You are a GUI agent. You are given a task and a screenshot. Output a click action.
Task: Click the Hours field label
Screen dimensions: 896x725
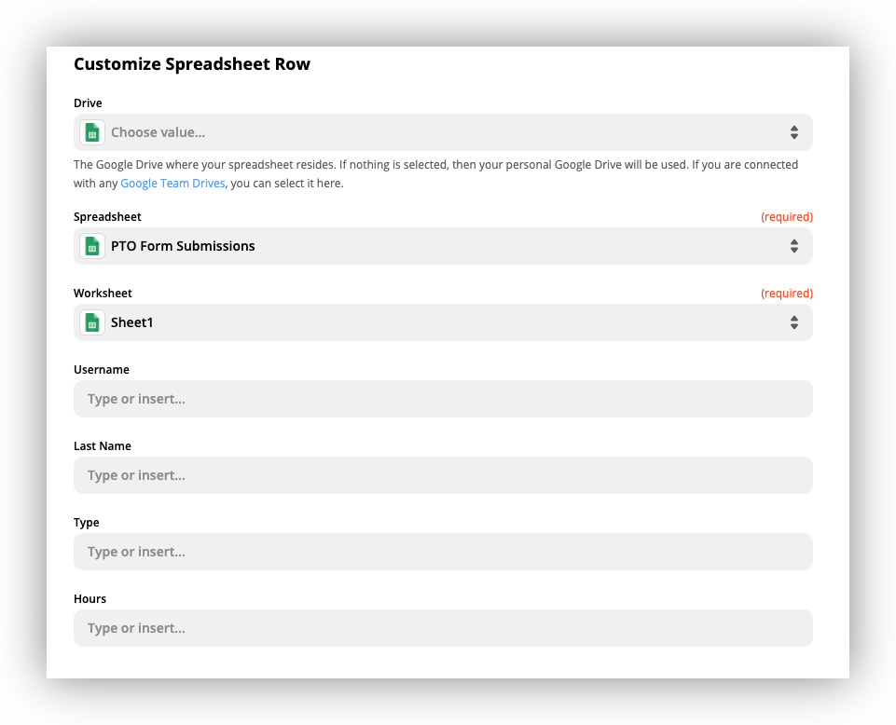coord(90,599)
